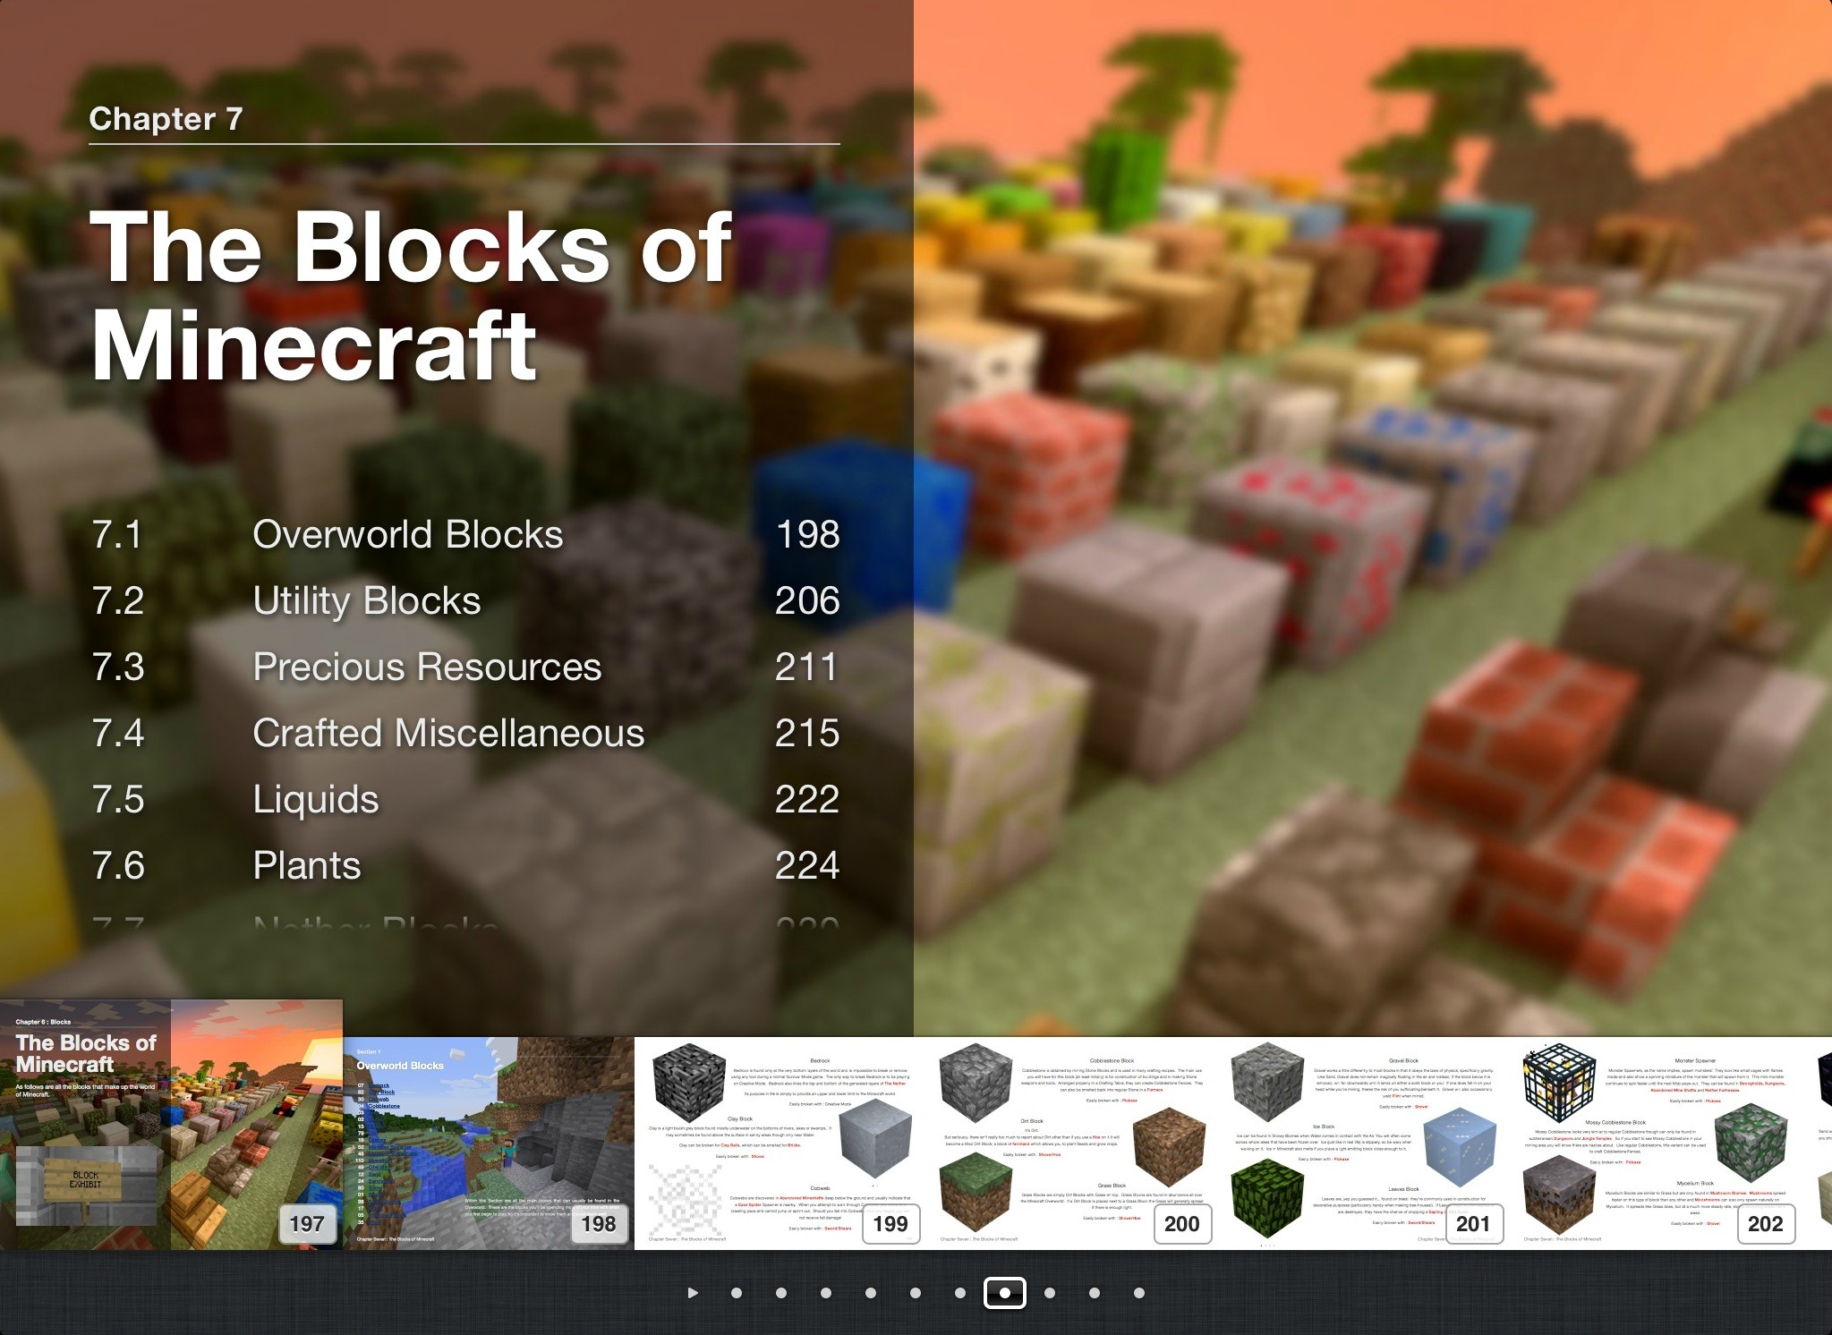Jump to the ninth chapter dot
The height and width of the screenshot is (1335, 1832).
(1095, 1293)
